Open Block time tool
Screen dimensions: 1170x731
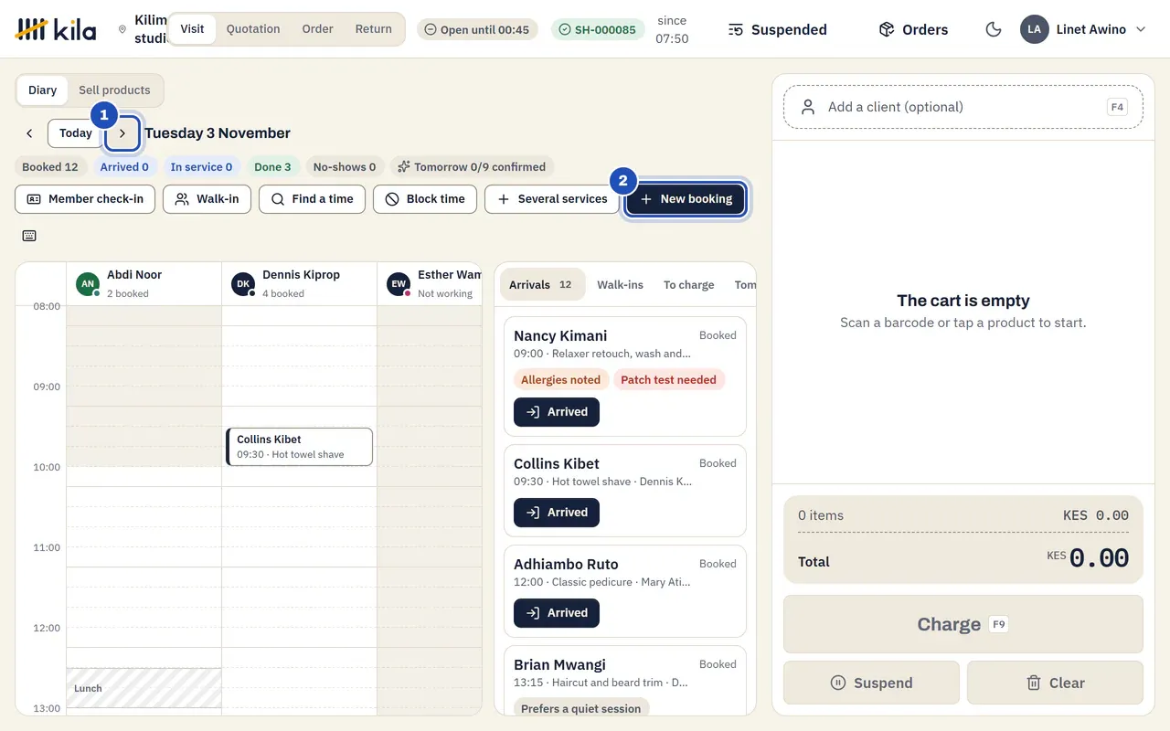point(425,199)
